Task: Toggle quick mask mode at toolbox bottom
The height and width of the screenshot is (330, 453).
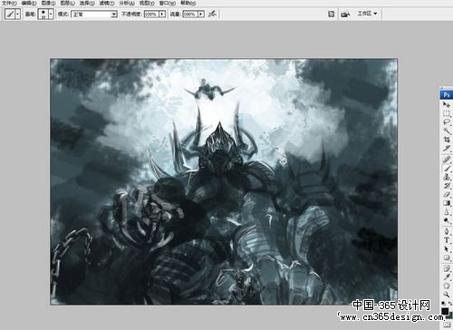Action: point(447,325)
